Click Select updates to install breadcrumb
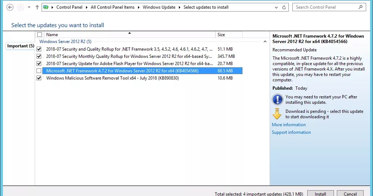Screen dimensions: 373x196 (206, 7)
